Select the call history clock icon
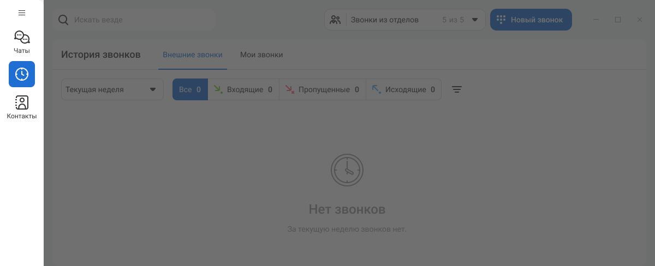Screen dimensions: 655x266 click(x=22, y=74)
